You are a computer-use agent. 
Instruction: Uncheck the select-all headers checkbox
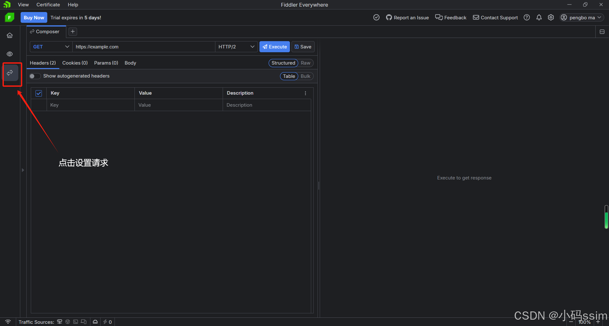coord(39,93)
